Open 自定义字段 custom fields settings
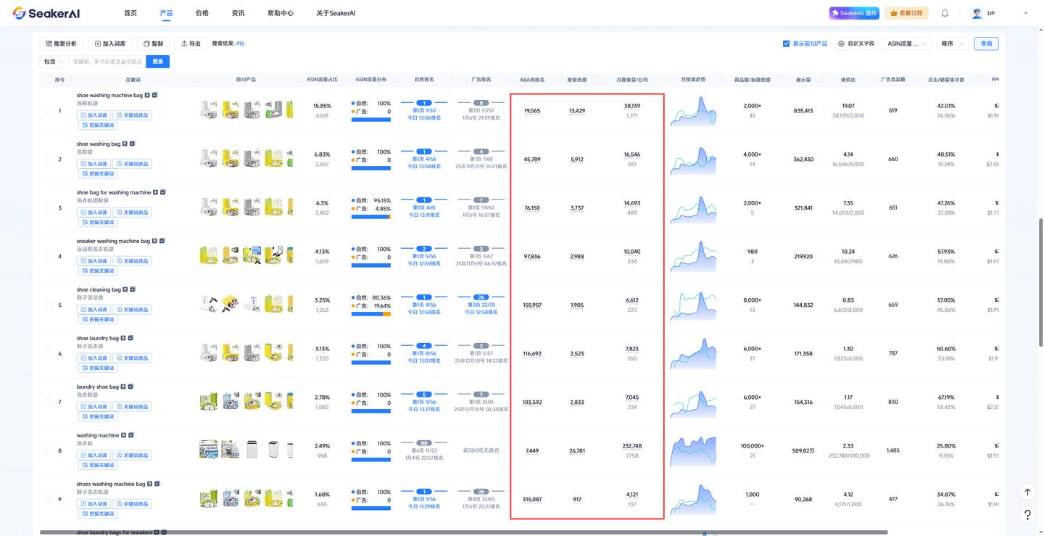Image resolution: width=1044 pixels, height=536 pixels. coord(855,44)
